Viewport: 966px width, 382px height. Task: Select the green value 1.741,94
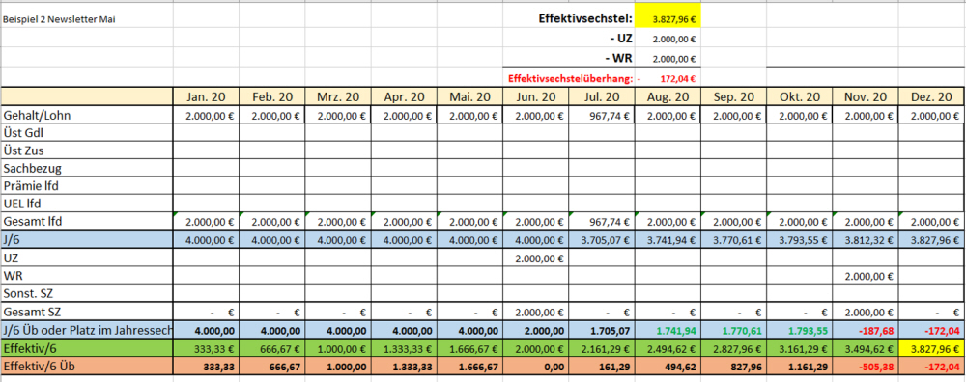668,330
